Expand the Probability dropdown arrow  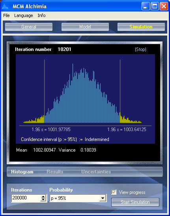[103, 198]
